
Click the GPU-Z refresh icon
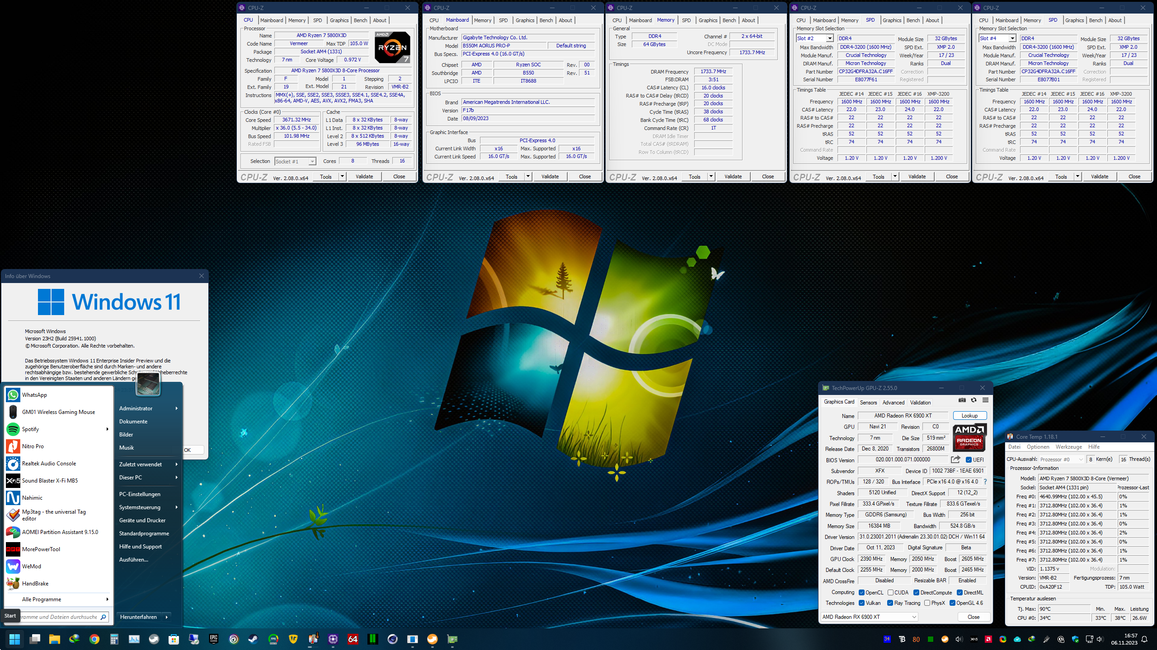974,400
